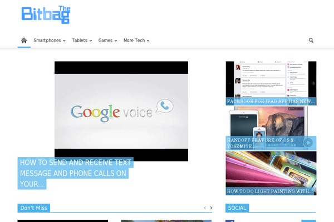Expand the Tablets dropdown chevron
The width and height of the screenshot is (334, 222).
[91, 41]
